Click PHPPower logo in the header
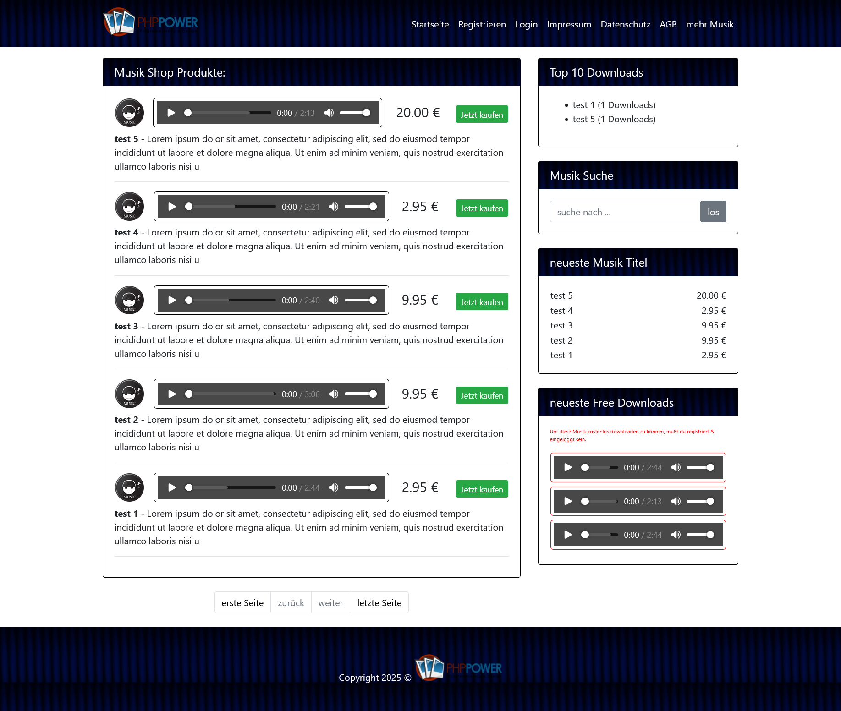 click(x=151, y=22)
